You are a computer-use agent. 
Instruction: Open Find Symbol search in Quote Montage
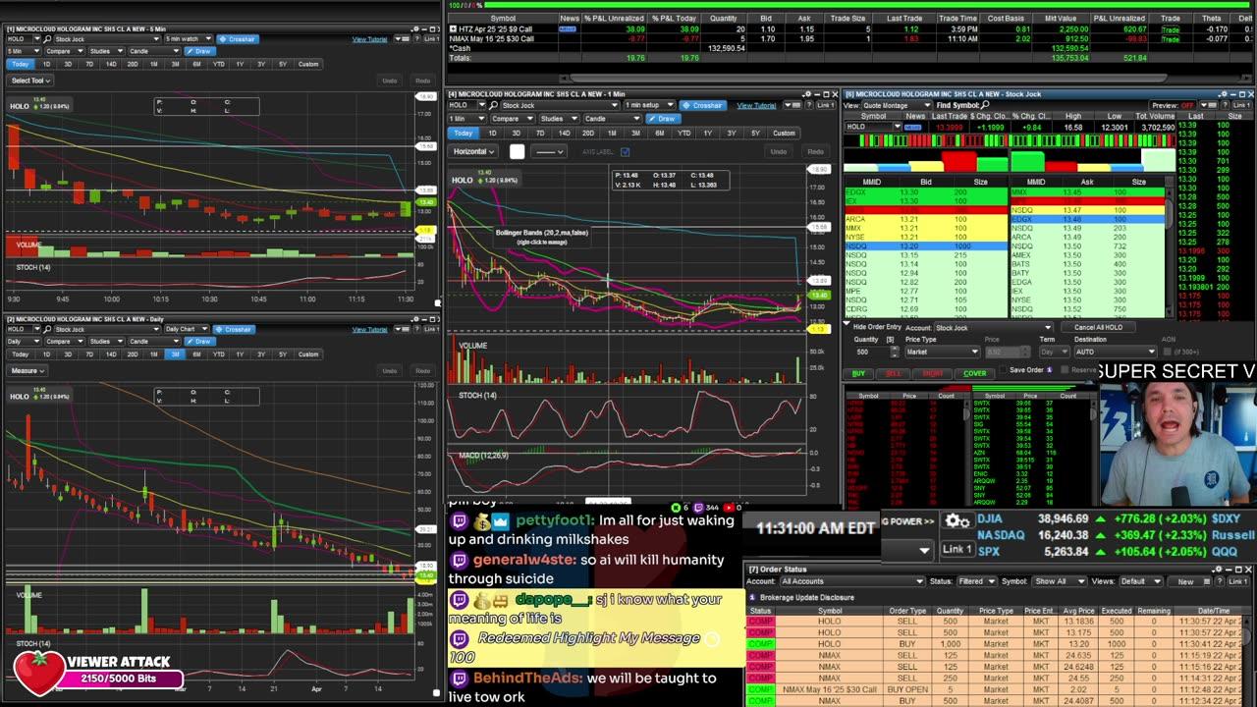[x=984, y=103]
